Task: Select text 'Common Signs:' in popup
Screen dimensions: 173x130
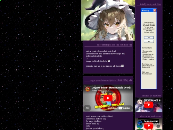Action: tap(147, 48)
